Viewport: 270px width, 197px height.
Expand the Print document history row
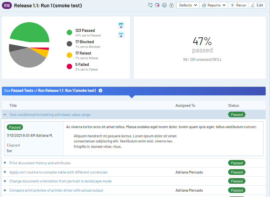coord(5,163)
